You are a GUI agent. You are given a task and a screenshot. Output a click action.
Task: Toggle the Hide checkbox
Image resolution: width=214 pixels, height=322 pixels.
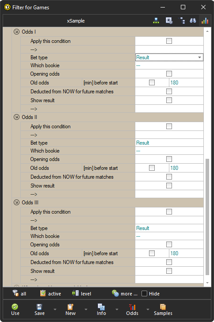point(145,294)
